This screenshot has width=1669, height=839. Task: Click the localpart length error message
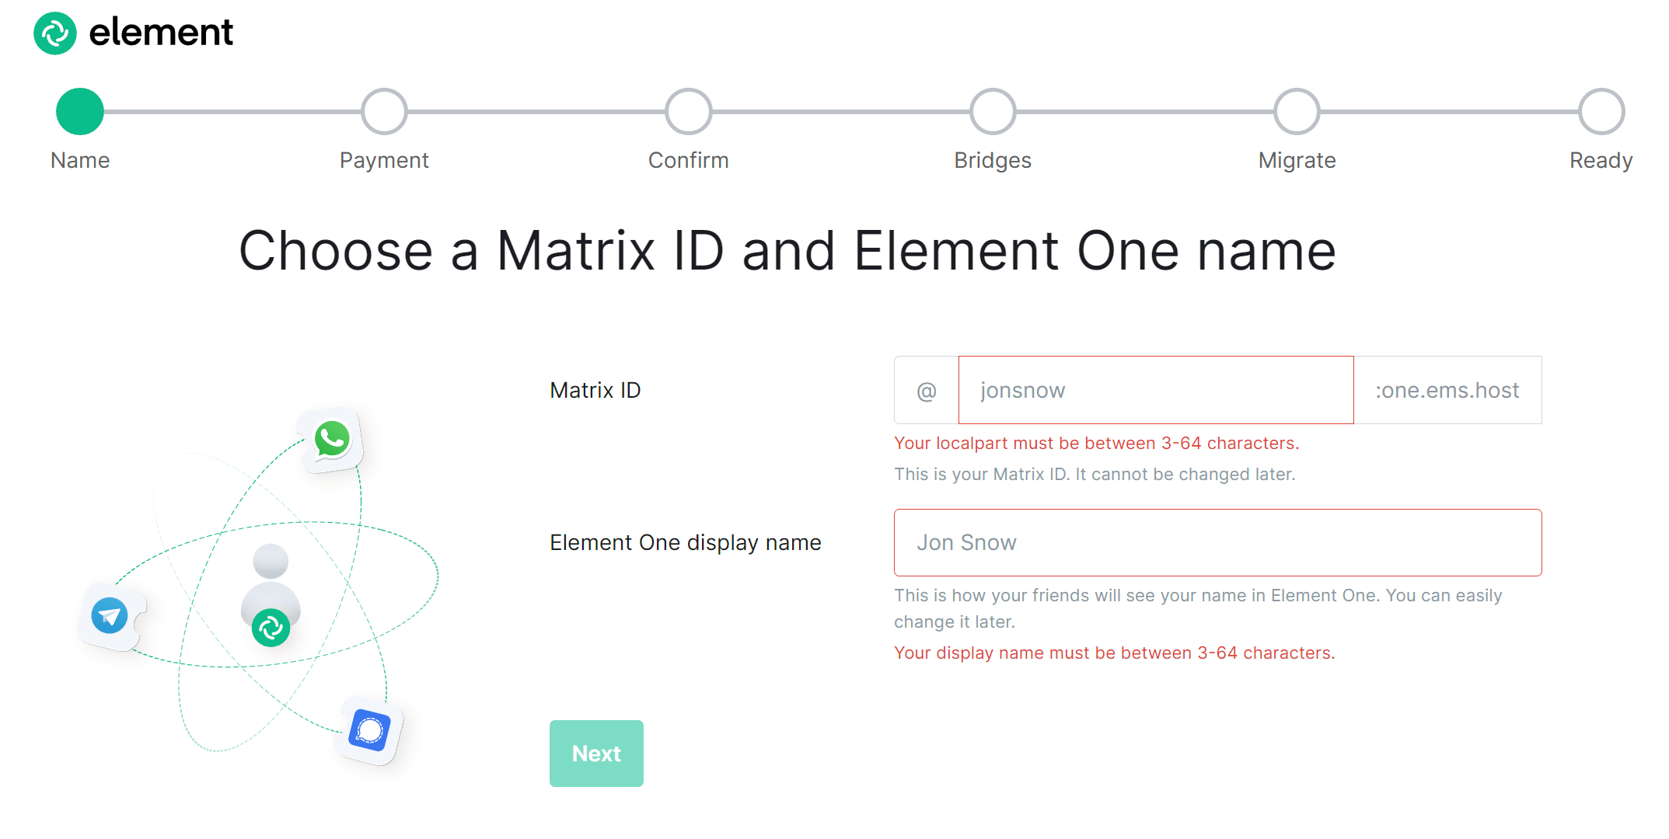pos(1096,443)
